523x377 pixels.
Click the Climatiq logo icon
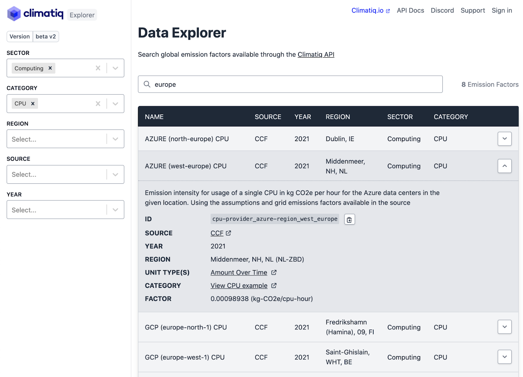[x=14, y=14]
